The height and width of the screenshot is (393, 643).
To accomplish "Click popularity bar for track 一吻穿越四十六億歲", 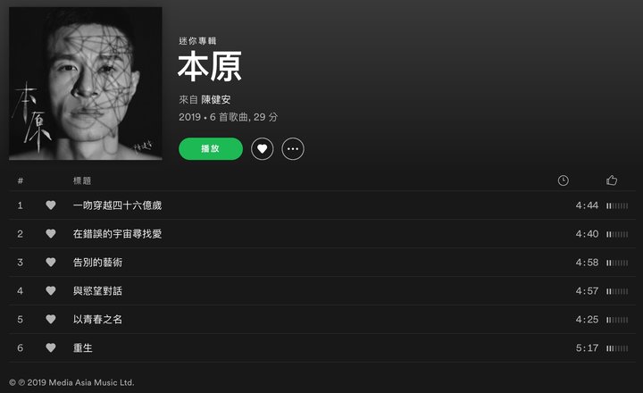I will 617,205.
